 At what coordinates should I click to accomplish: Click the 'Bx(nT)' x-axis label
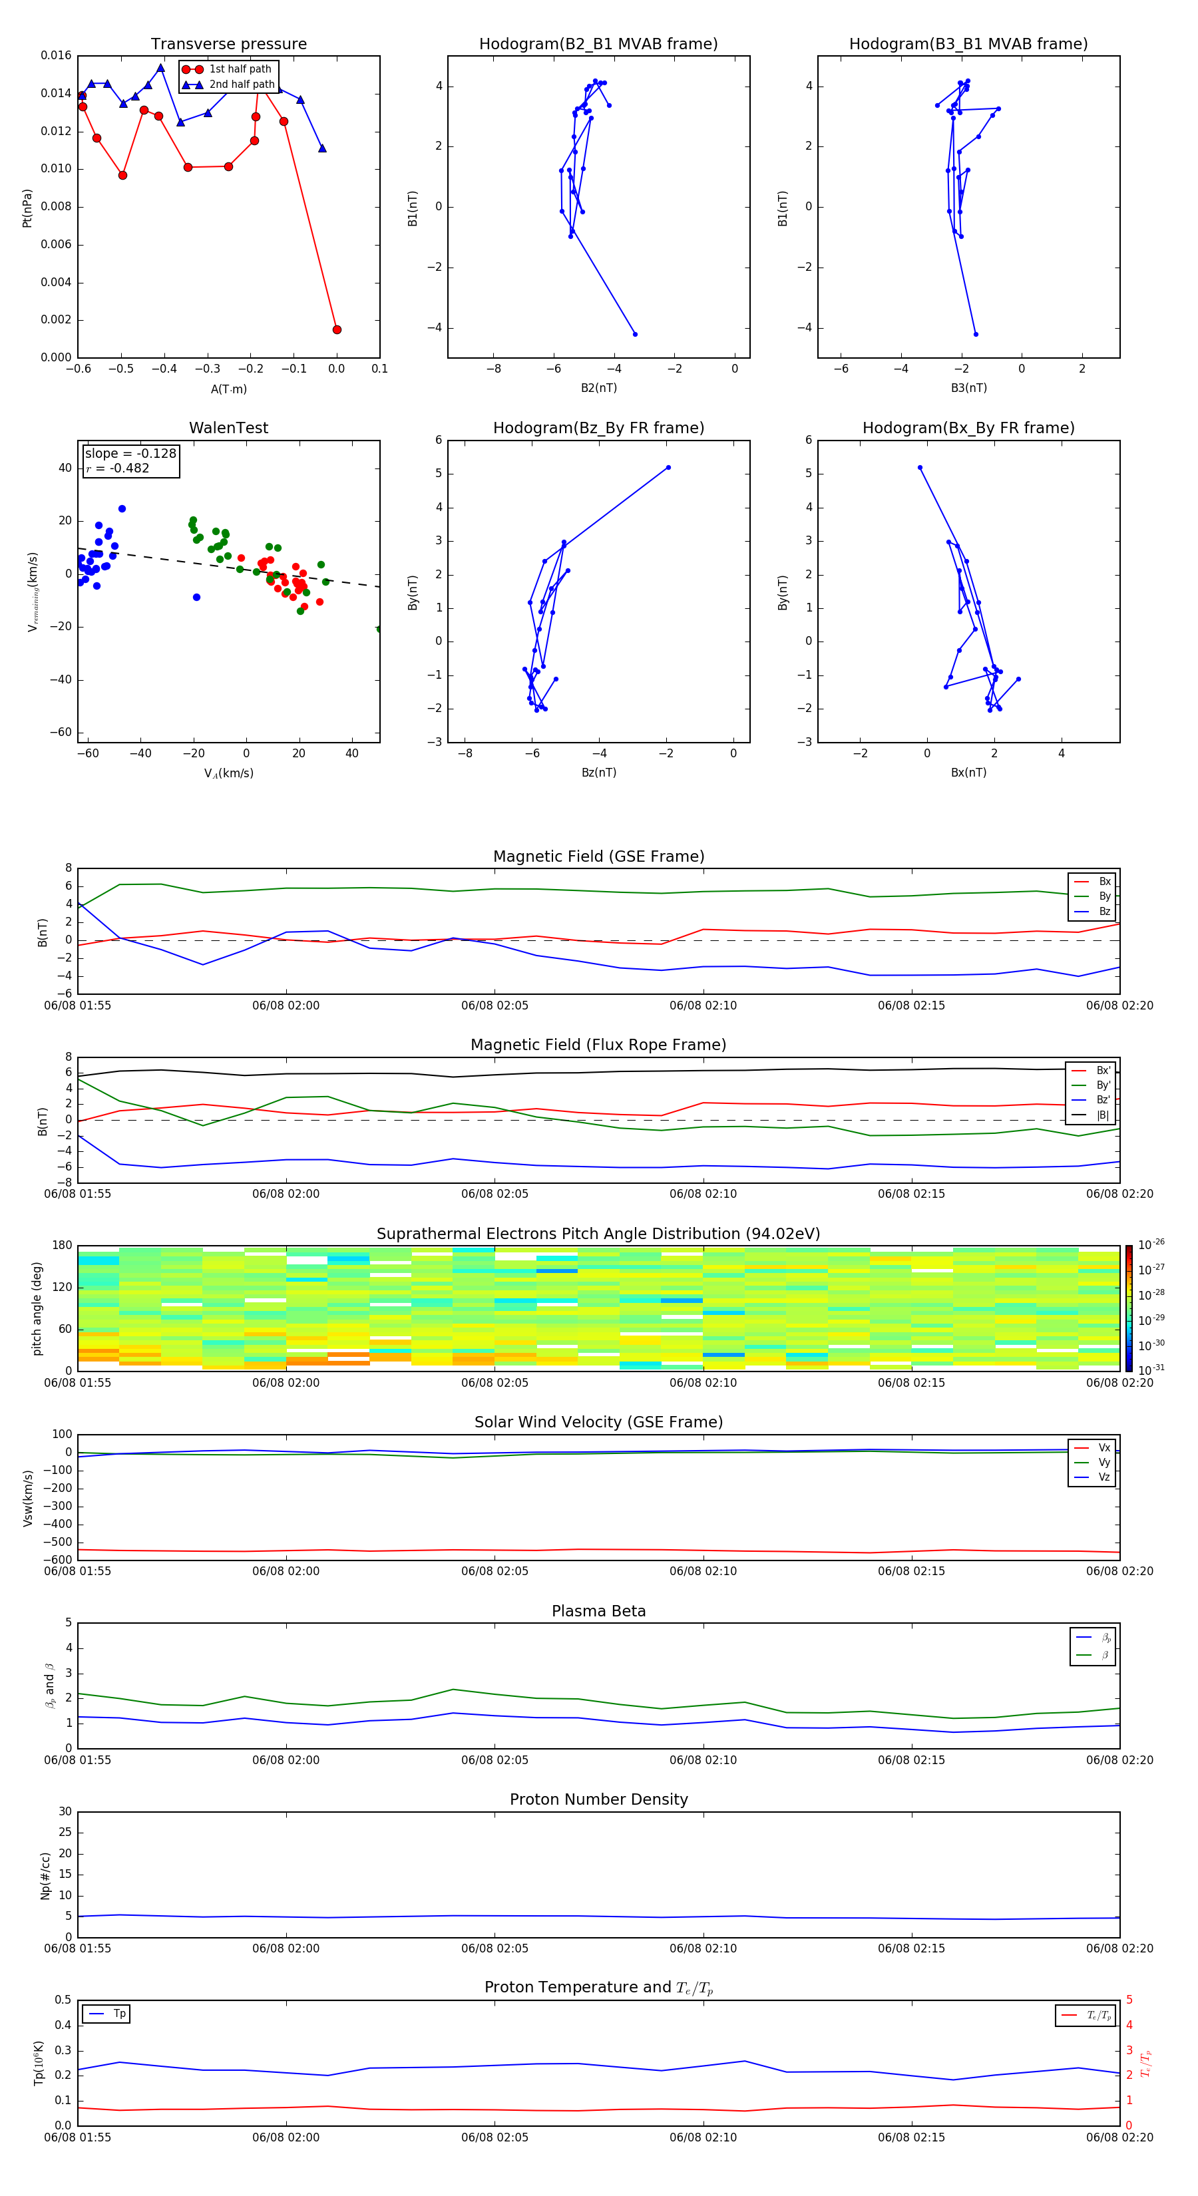point(968,773)
